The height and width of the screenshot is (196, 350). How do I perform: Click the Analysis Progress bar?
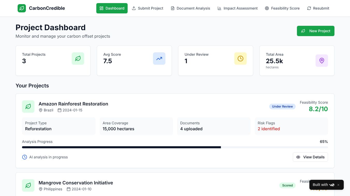(175, 147)
